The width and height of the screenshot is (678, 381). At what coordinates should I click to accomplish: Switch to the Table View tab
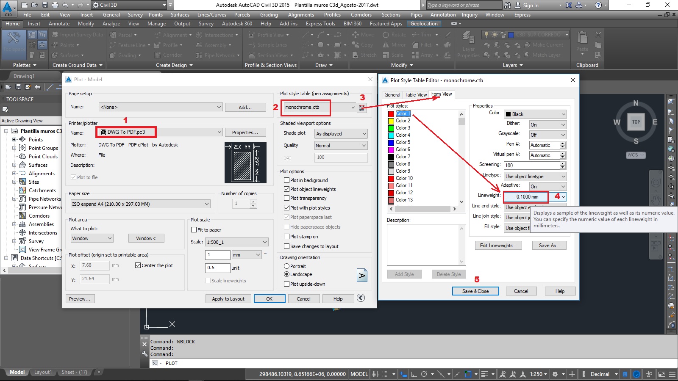click(x=415, y=95)
